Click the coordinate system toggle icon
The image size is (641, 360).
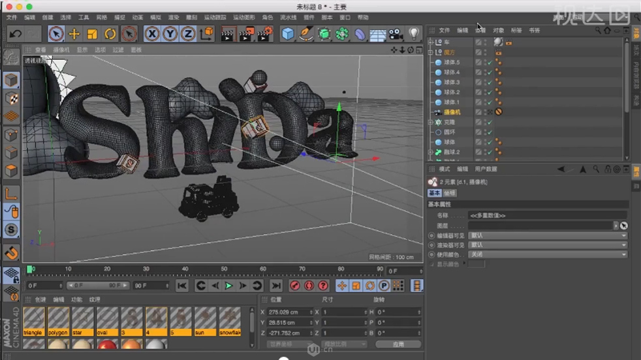pos(207,33)
